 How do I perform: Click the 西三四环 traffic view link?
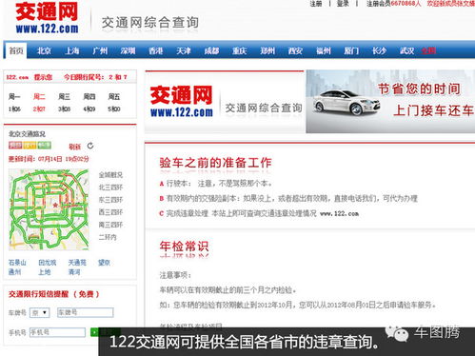(110, 212)
